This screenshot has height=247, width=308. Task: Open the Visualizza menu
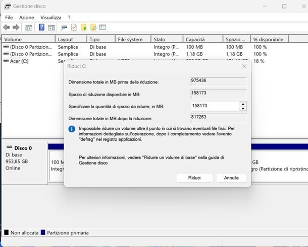click(x=50, y=18)
